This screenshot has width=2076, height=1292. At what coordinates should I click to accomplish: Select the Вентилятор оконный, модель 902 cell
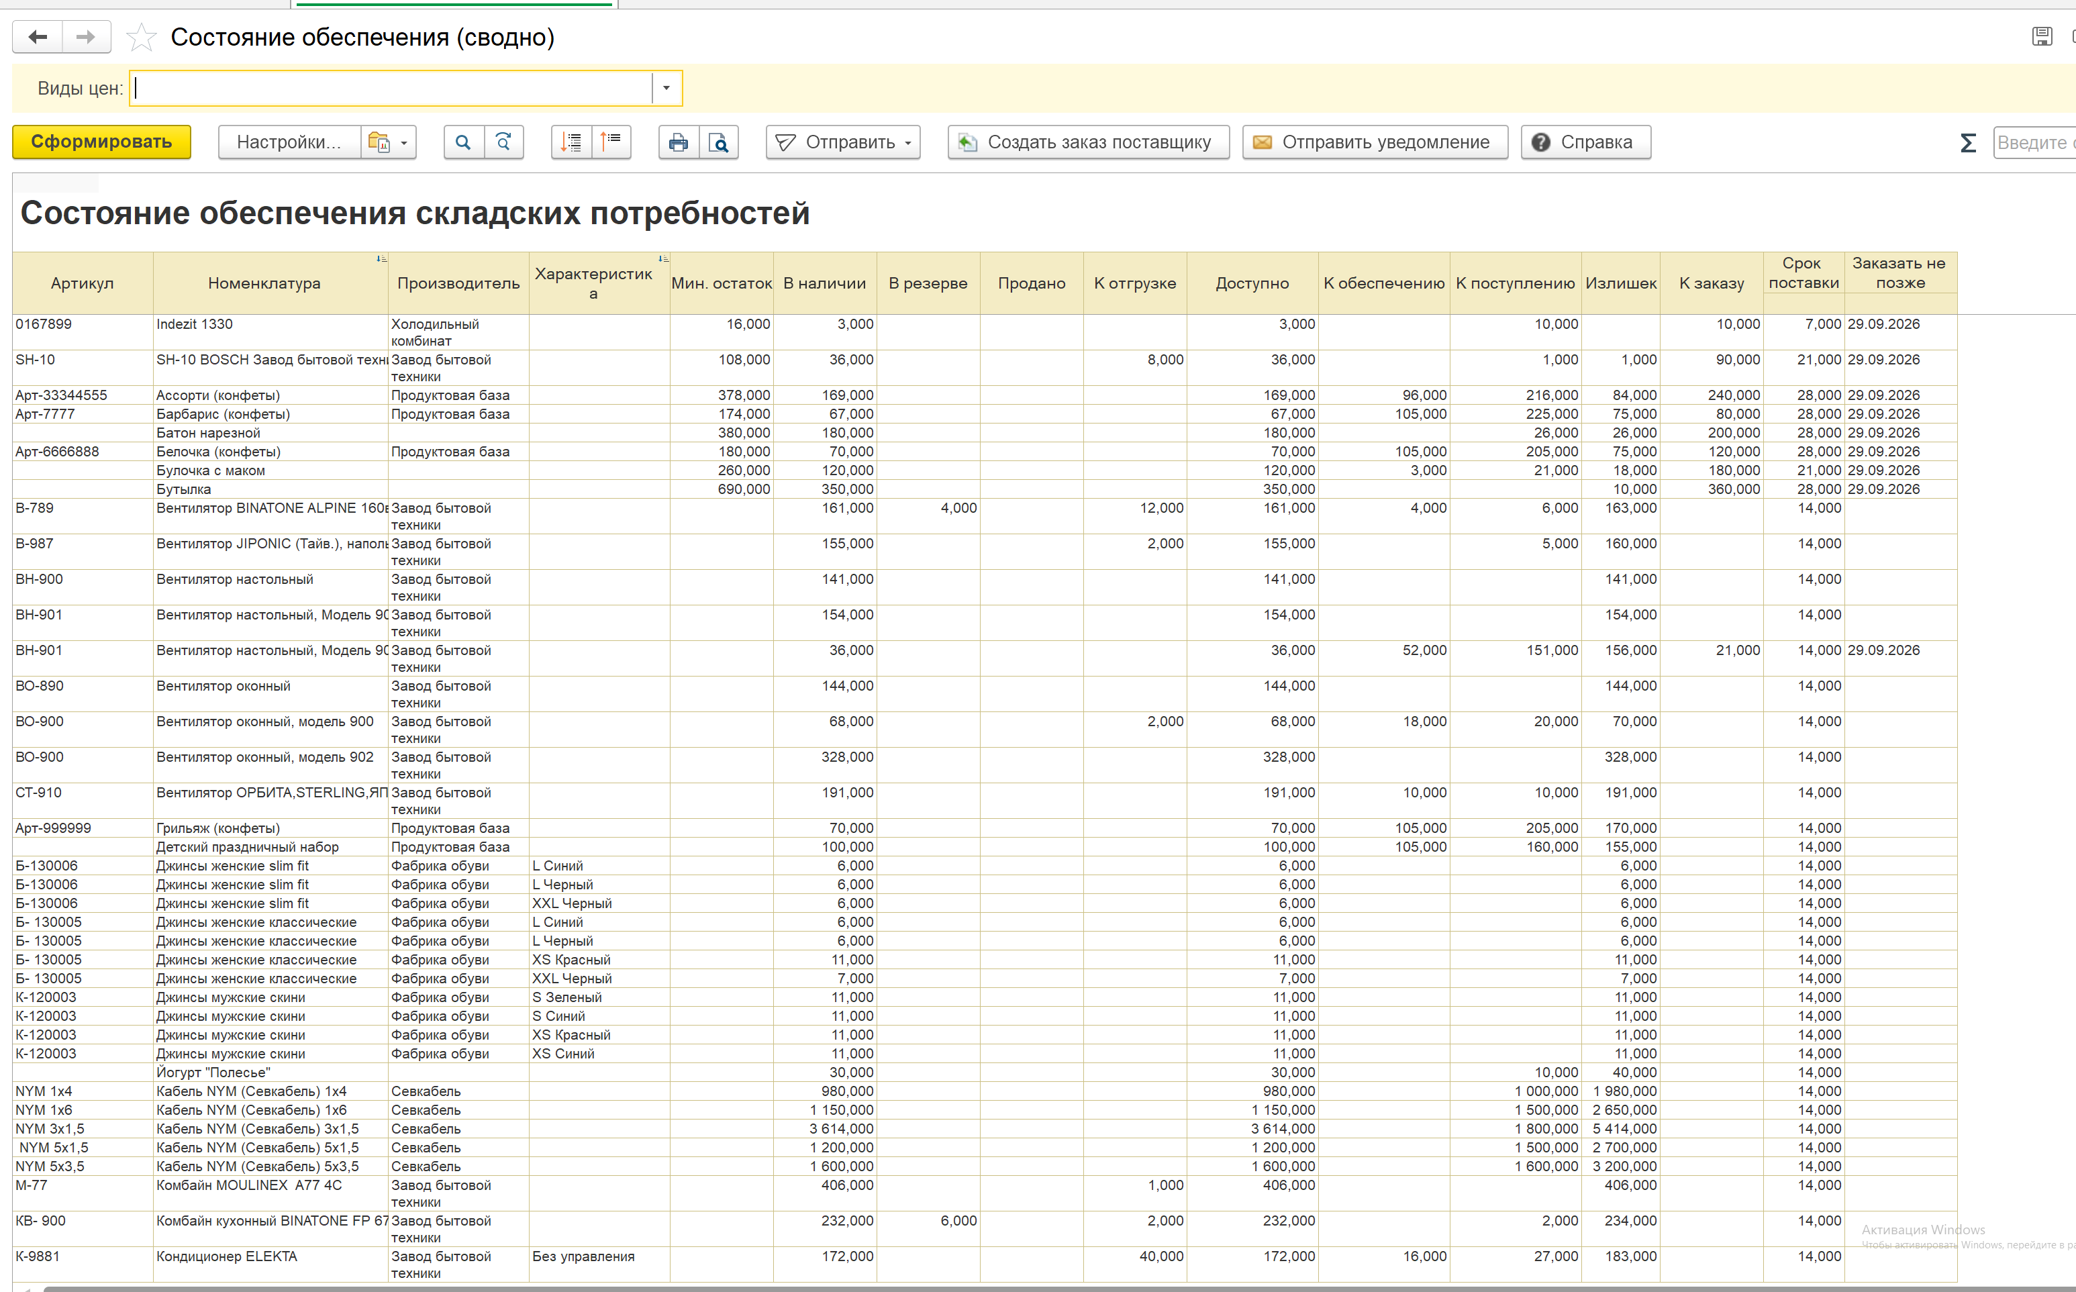coord(270,764)
